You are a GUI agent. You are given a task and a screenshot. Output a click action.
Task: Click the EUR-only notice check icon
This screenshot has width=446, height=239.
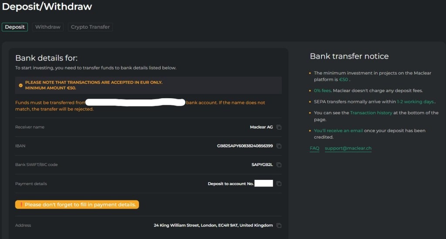pyautogui.click(x=20, y=85)
